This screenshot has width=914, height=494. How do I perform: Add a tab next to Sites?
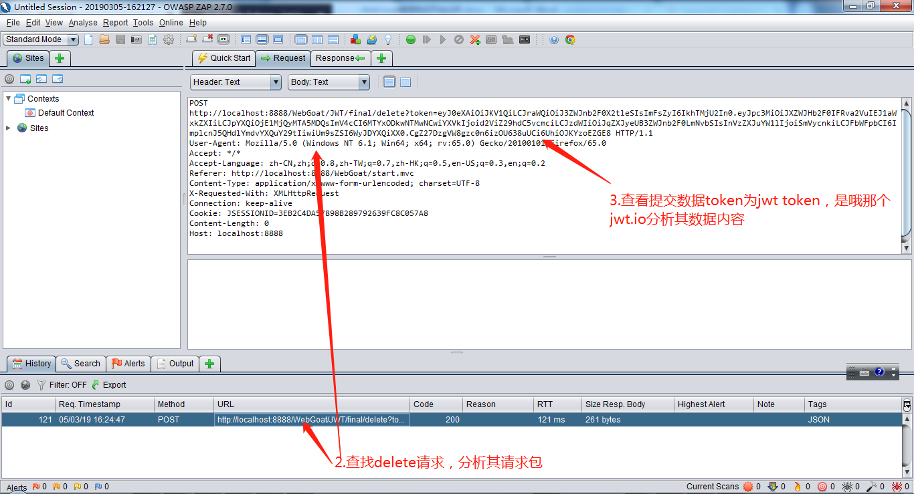tap(59, 58)
